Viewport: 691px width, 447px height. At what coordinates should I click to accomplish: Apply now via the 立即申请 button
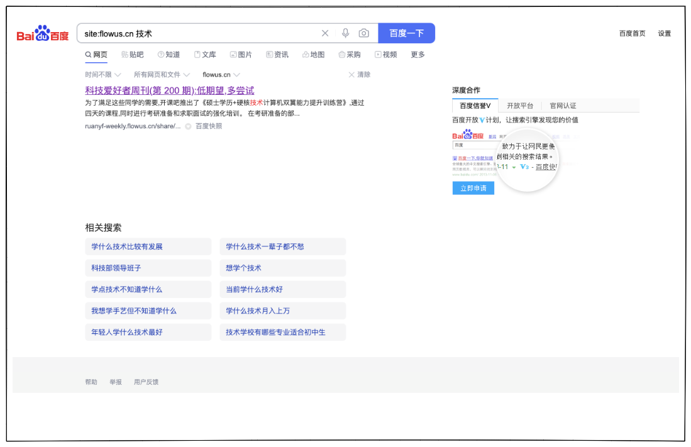[473, 188]
